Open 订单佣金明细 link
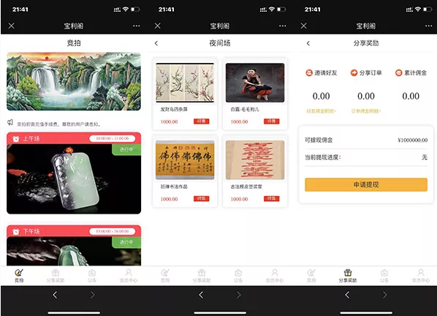 tap(366, 111)
